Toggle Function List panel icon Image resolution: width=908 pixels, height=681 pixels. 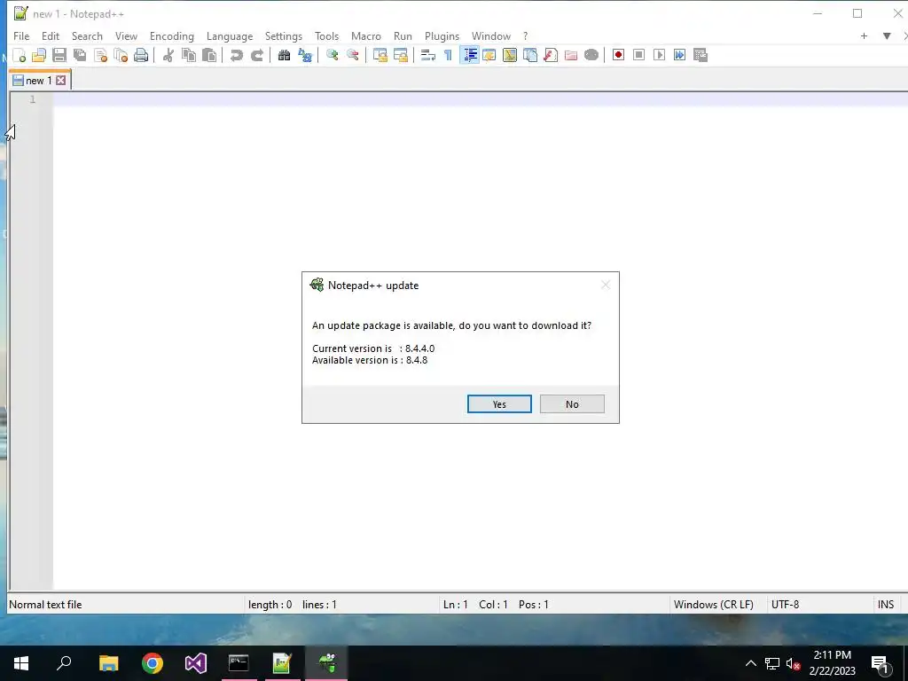(551, 55)
